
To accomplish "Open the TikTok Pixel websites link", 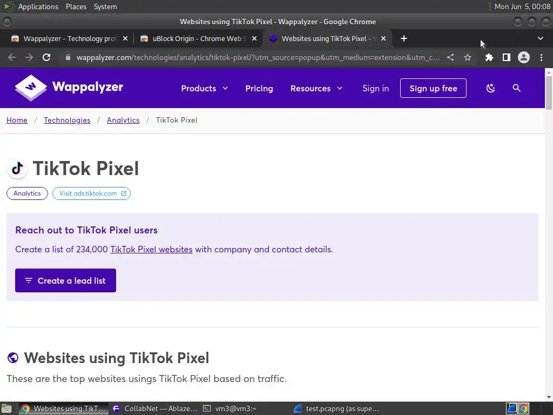I will (151, 249).
